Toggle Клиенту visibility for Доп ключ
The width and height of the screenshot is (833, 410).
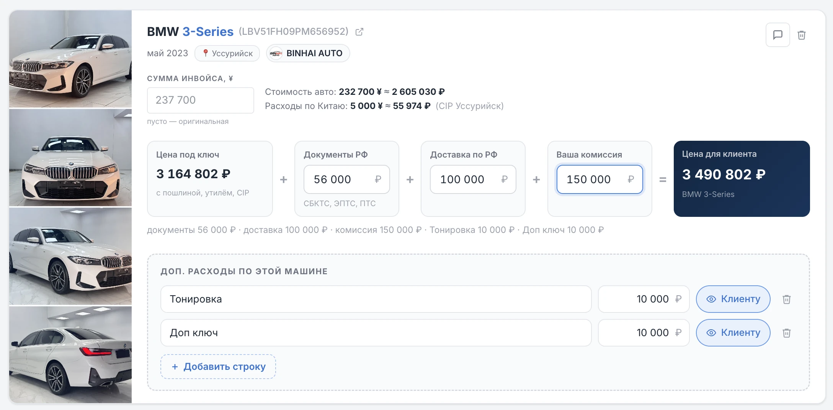(733, 333)
